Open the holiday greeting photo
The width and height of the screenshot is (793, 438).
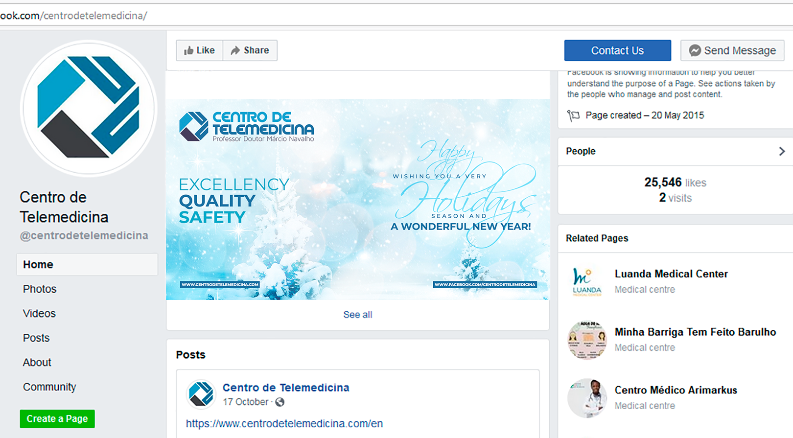click(358, 200)
